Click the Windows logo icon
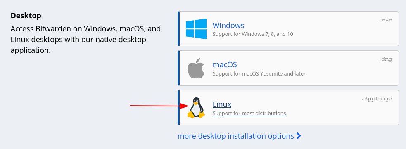The width and height of the screenshot is (406, 149). 196,29
